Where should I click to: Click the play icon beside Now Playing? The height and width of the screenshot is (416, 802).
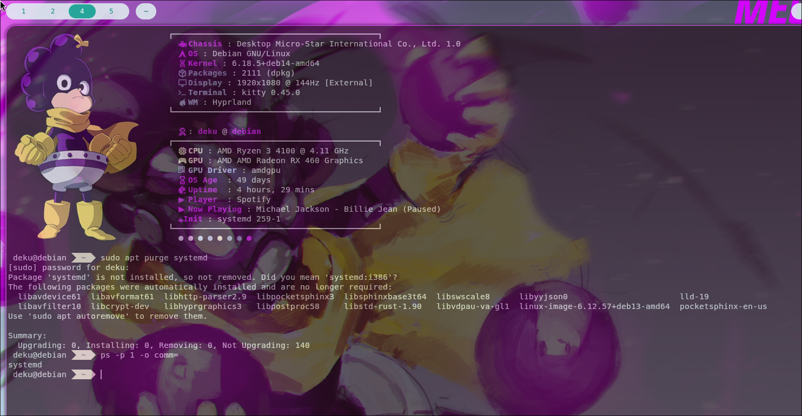[x=182, y=210]
